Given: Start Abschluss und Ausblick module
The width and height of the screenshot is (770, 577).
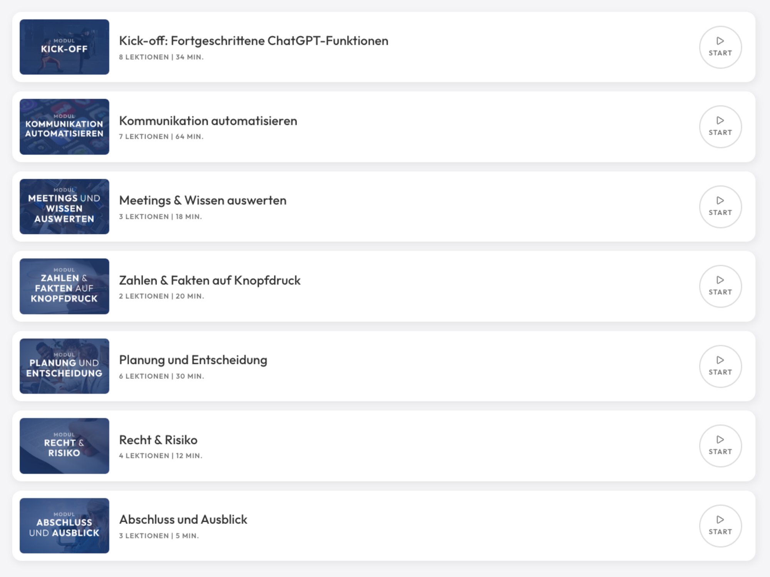Looking at the screenshot, I should tap(720, 525).
